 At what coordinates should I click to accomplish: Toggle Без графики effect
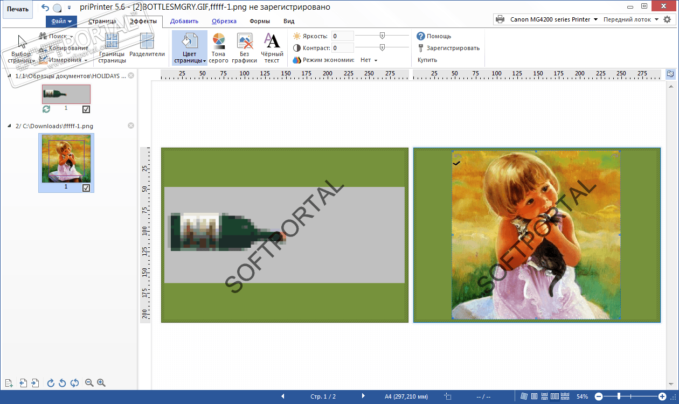[x=245, y=48]
